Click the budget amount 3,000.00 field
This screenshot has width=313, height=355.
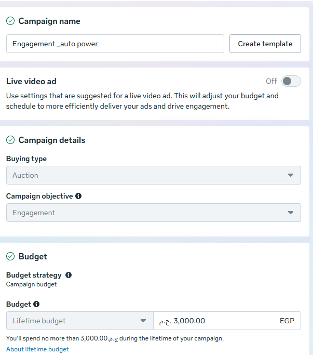pos(227,321)
